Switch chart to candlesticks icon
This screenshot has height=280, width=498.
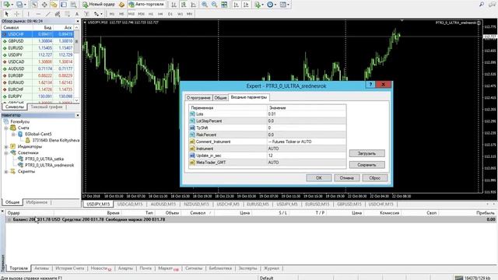[184, 5]
